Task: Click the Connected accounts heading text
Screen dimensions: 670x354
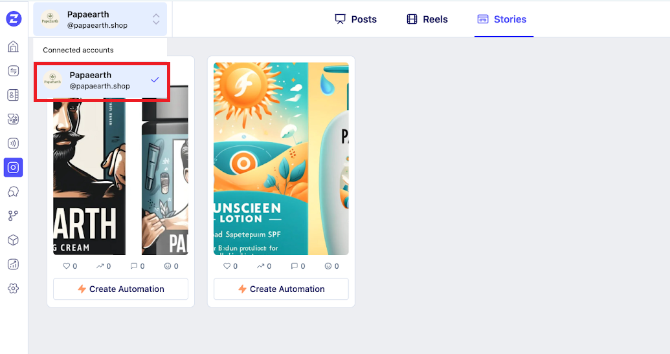Action: [x=78, y=50]
